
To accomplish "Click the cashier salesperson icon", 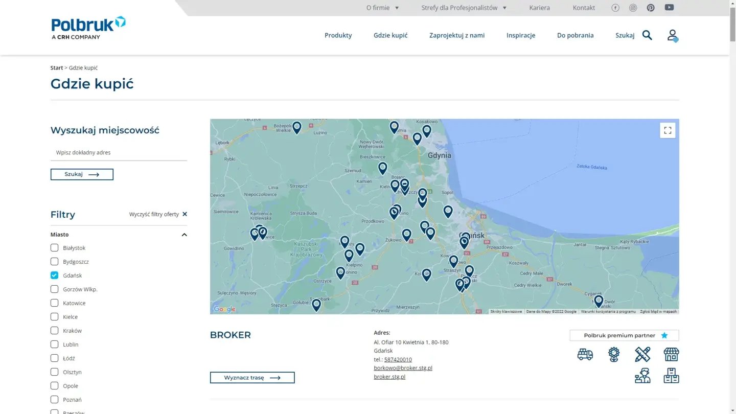I will [x=642, y=376].
